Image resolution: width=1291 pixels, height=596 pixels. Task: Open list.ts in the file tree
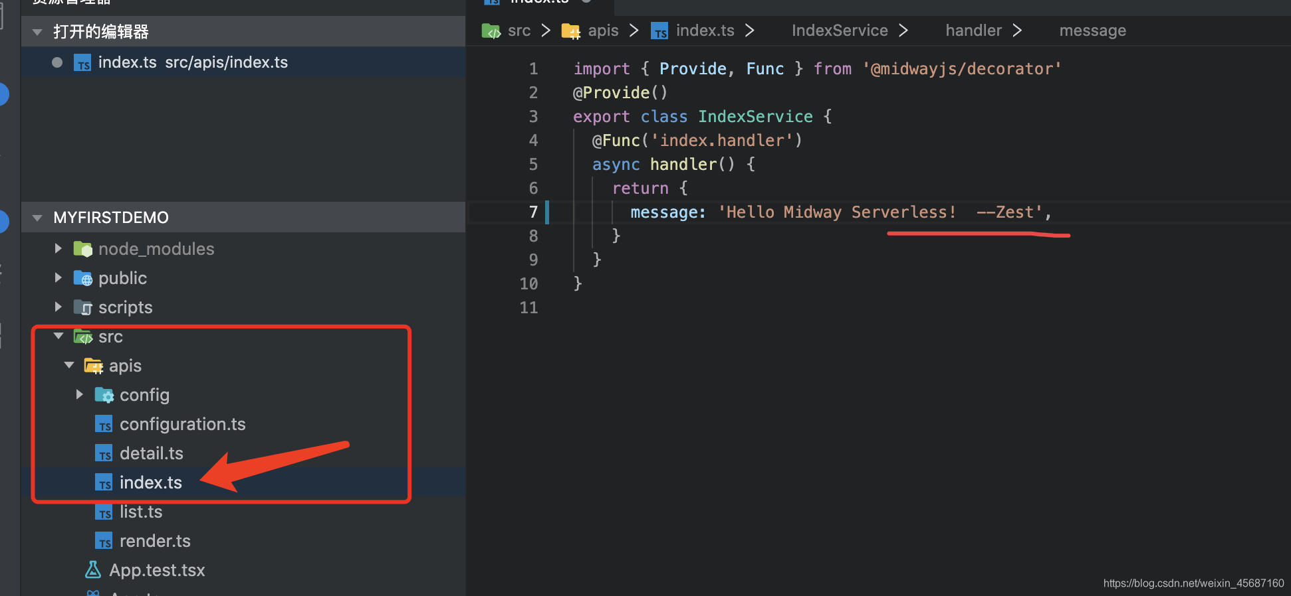[141, 512]
